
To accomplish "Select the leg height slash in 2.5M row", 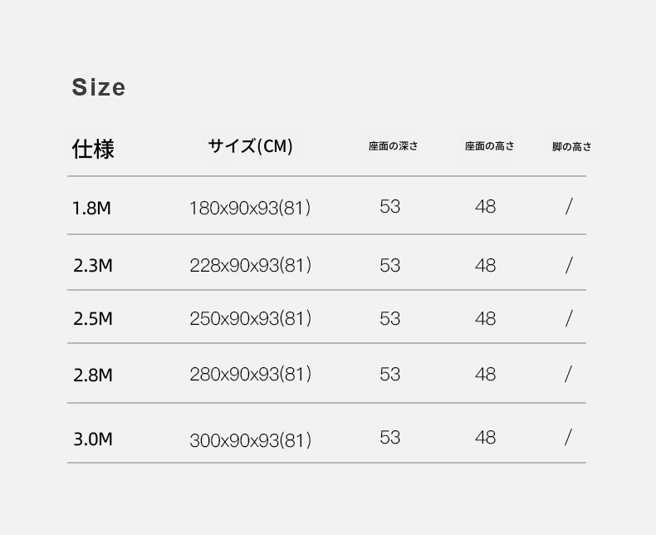I will pyautogui.click(x=569, y=318).
